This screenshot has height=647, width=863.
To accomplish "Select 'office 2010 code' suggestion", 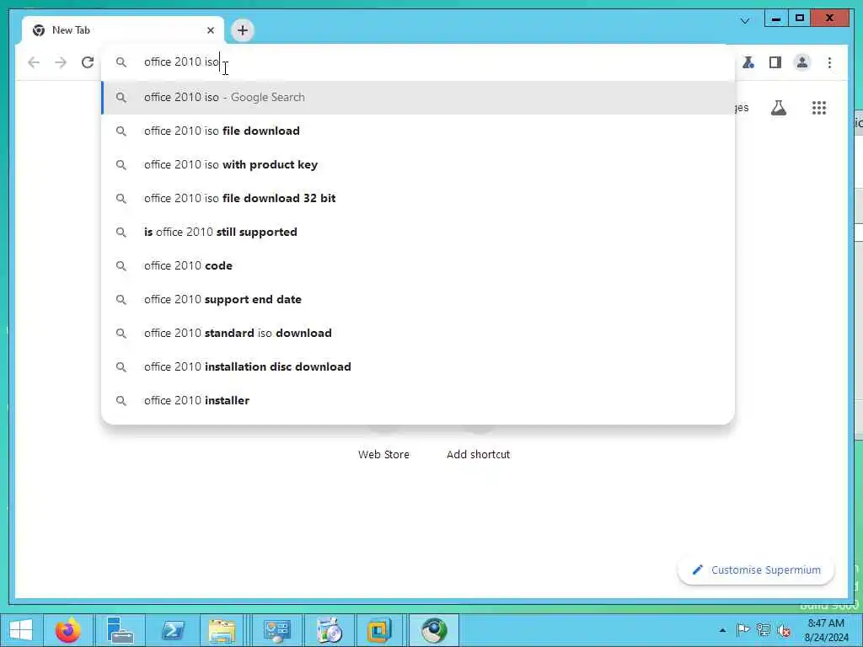I will [x=418, y=265].
